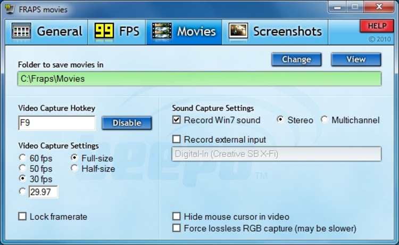
Task: Click the General tab grid icon
Action: pos(21,31)
